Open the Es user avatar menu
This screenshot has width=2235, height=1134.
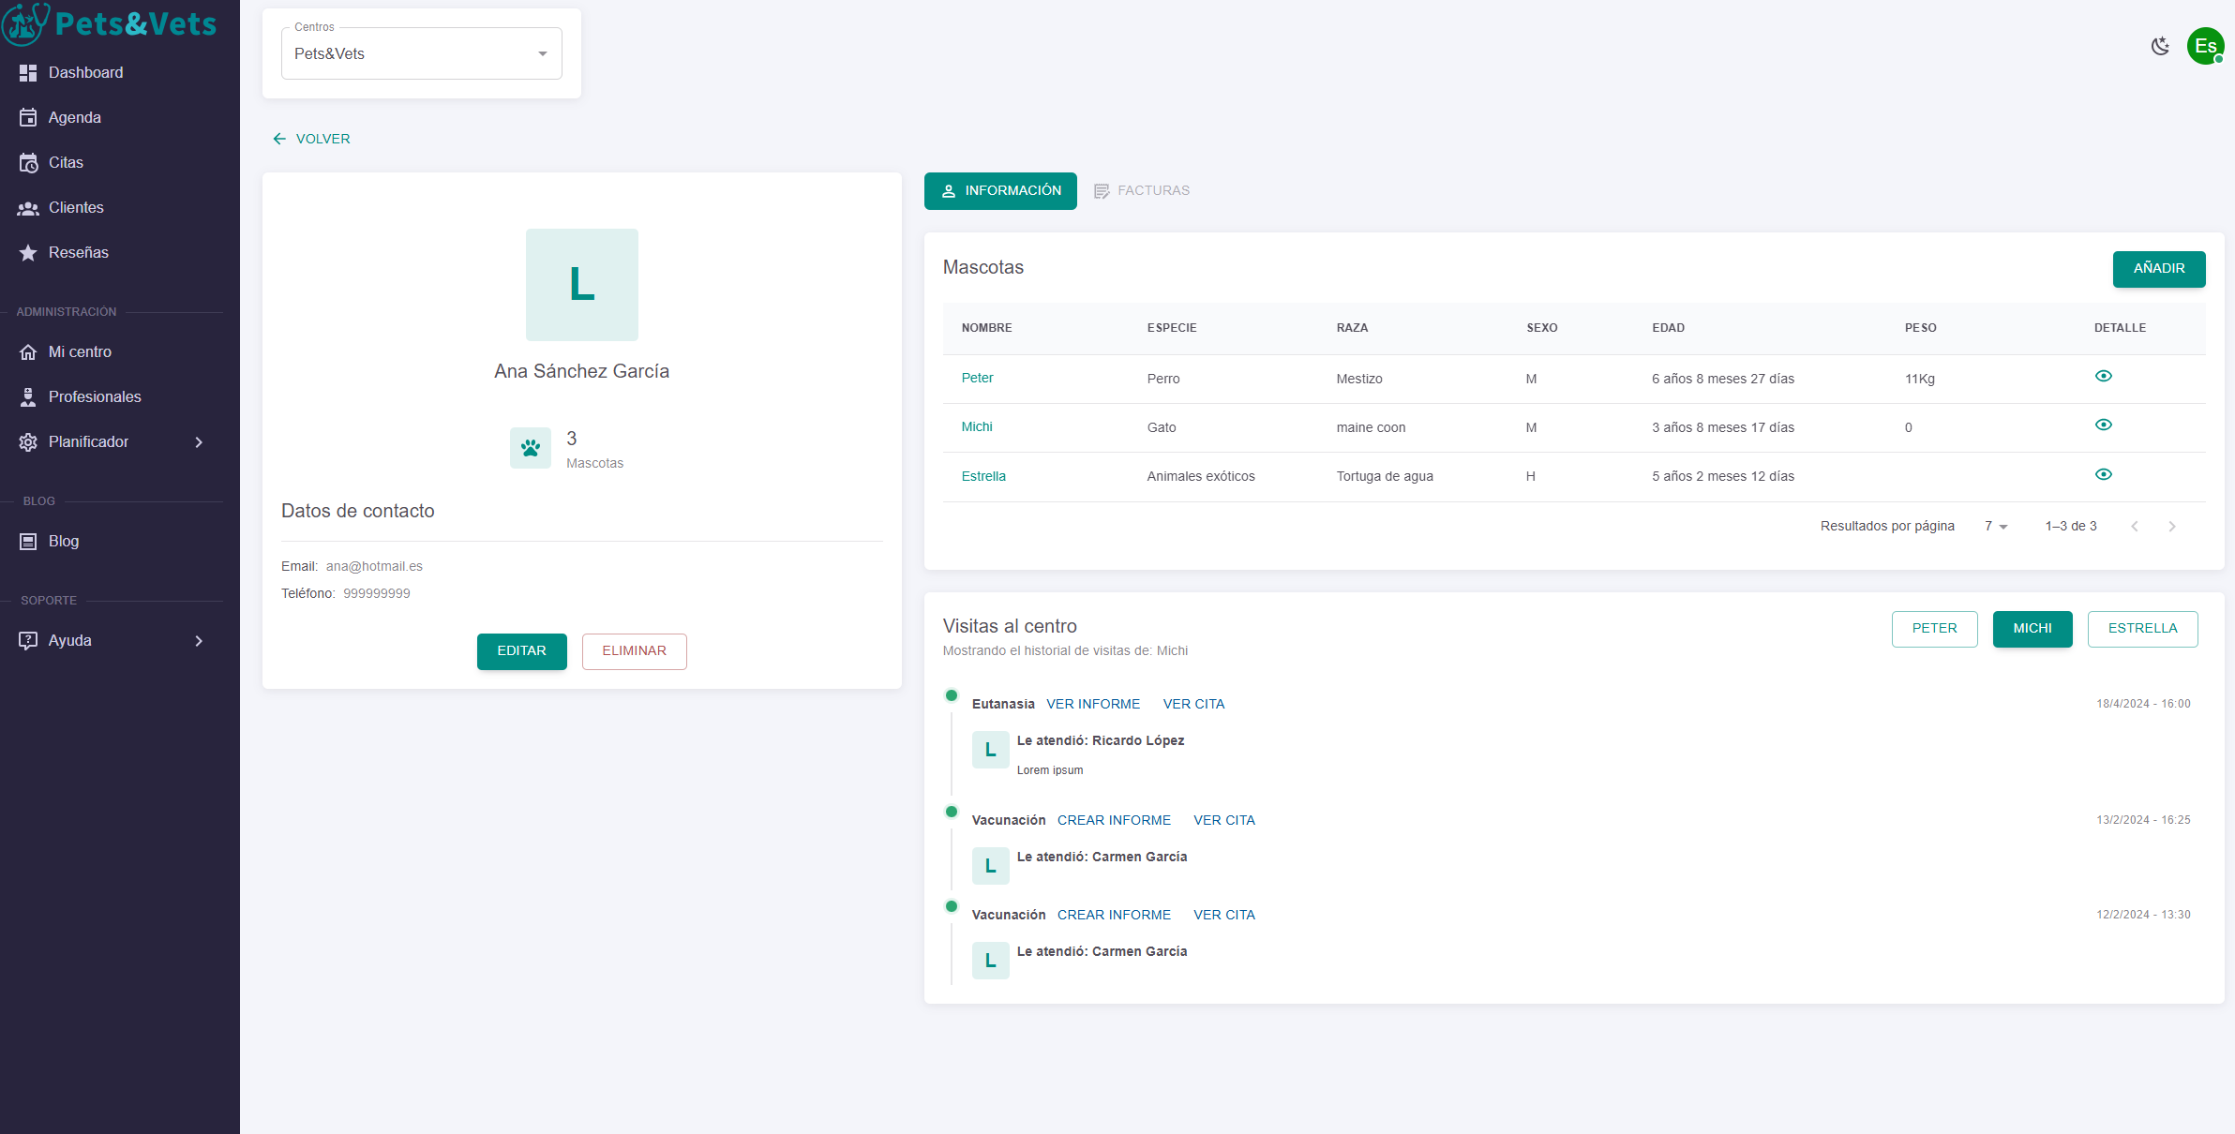[x=2205, y=46]
